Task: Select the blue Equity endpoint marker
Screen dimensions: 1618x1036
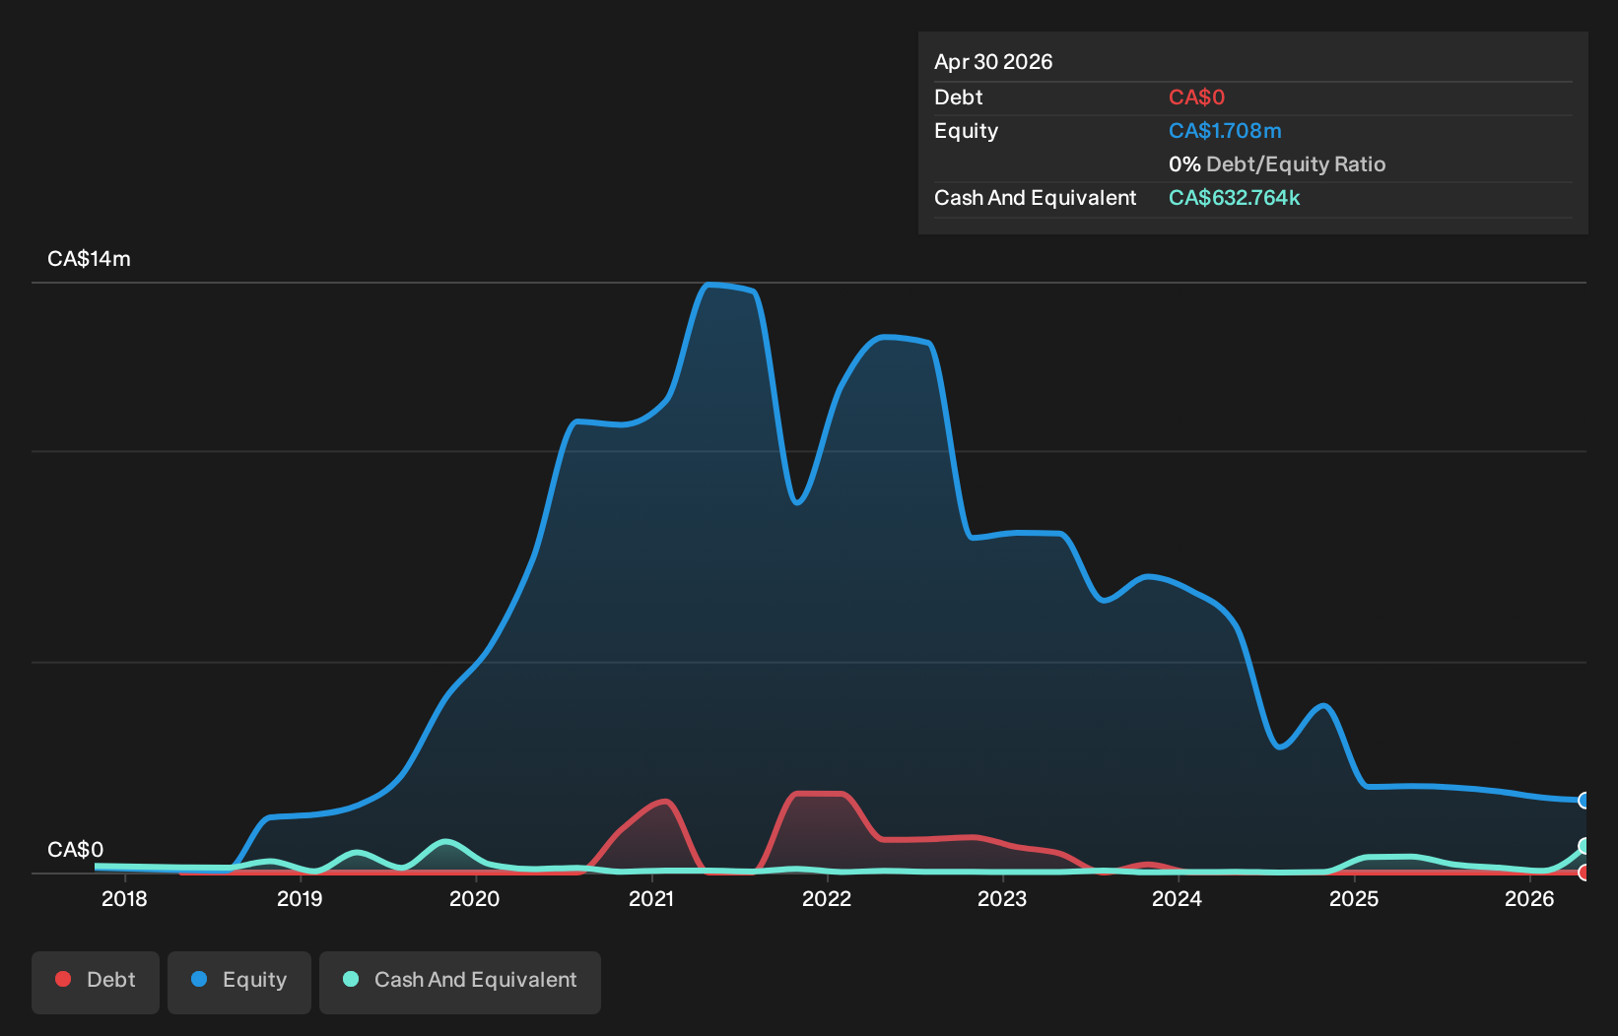Action: [x=1584, y=801]
